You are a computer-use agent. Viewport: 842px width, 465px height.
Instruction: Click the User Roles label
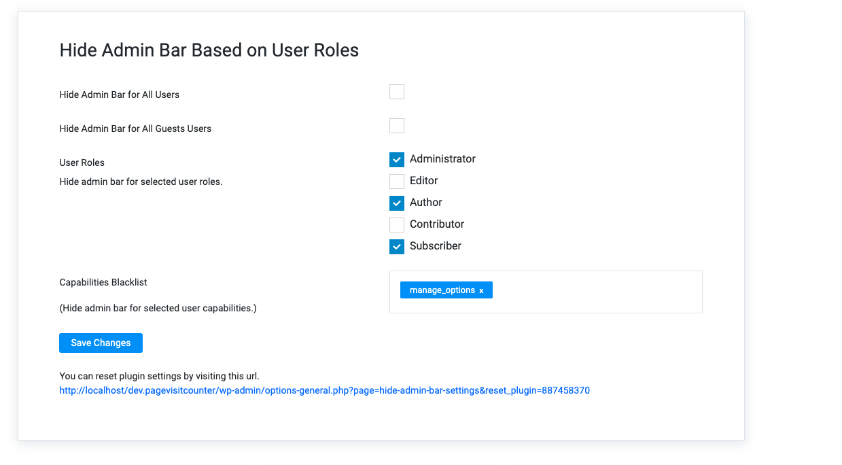pos(82,162)
